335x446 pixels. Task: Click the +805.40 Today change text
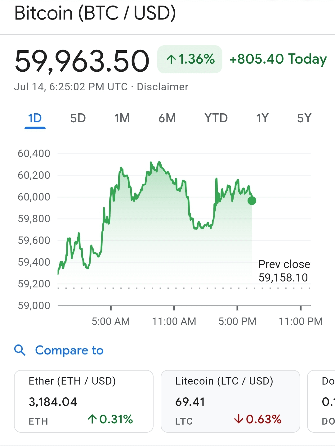pos(278,59)
